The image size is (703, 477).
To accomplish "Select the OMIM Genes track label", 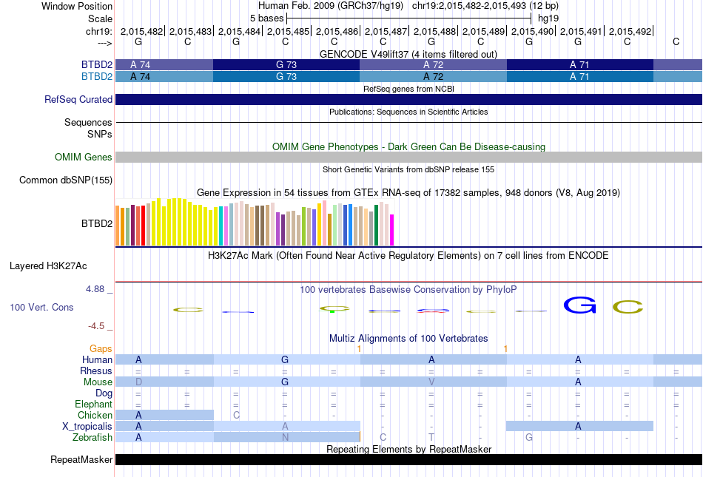I will 83,158.
